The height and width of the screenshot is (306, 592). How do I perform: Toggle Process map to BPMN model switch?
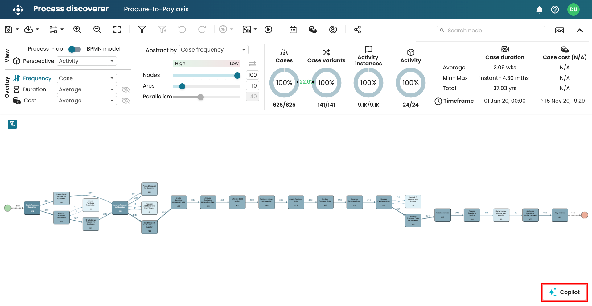click(75, 49)
